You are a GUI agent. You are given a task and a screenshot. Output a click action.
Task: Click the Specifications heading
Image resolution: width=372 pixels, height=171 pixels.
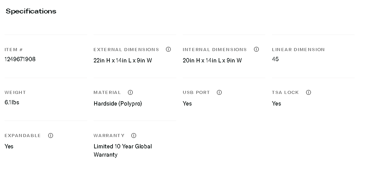click(31, 11)
